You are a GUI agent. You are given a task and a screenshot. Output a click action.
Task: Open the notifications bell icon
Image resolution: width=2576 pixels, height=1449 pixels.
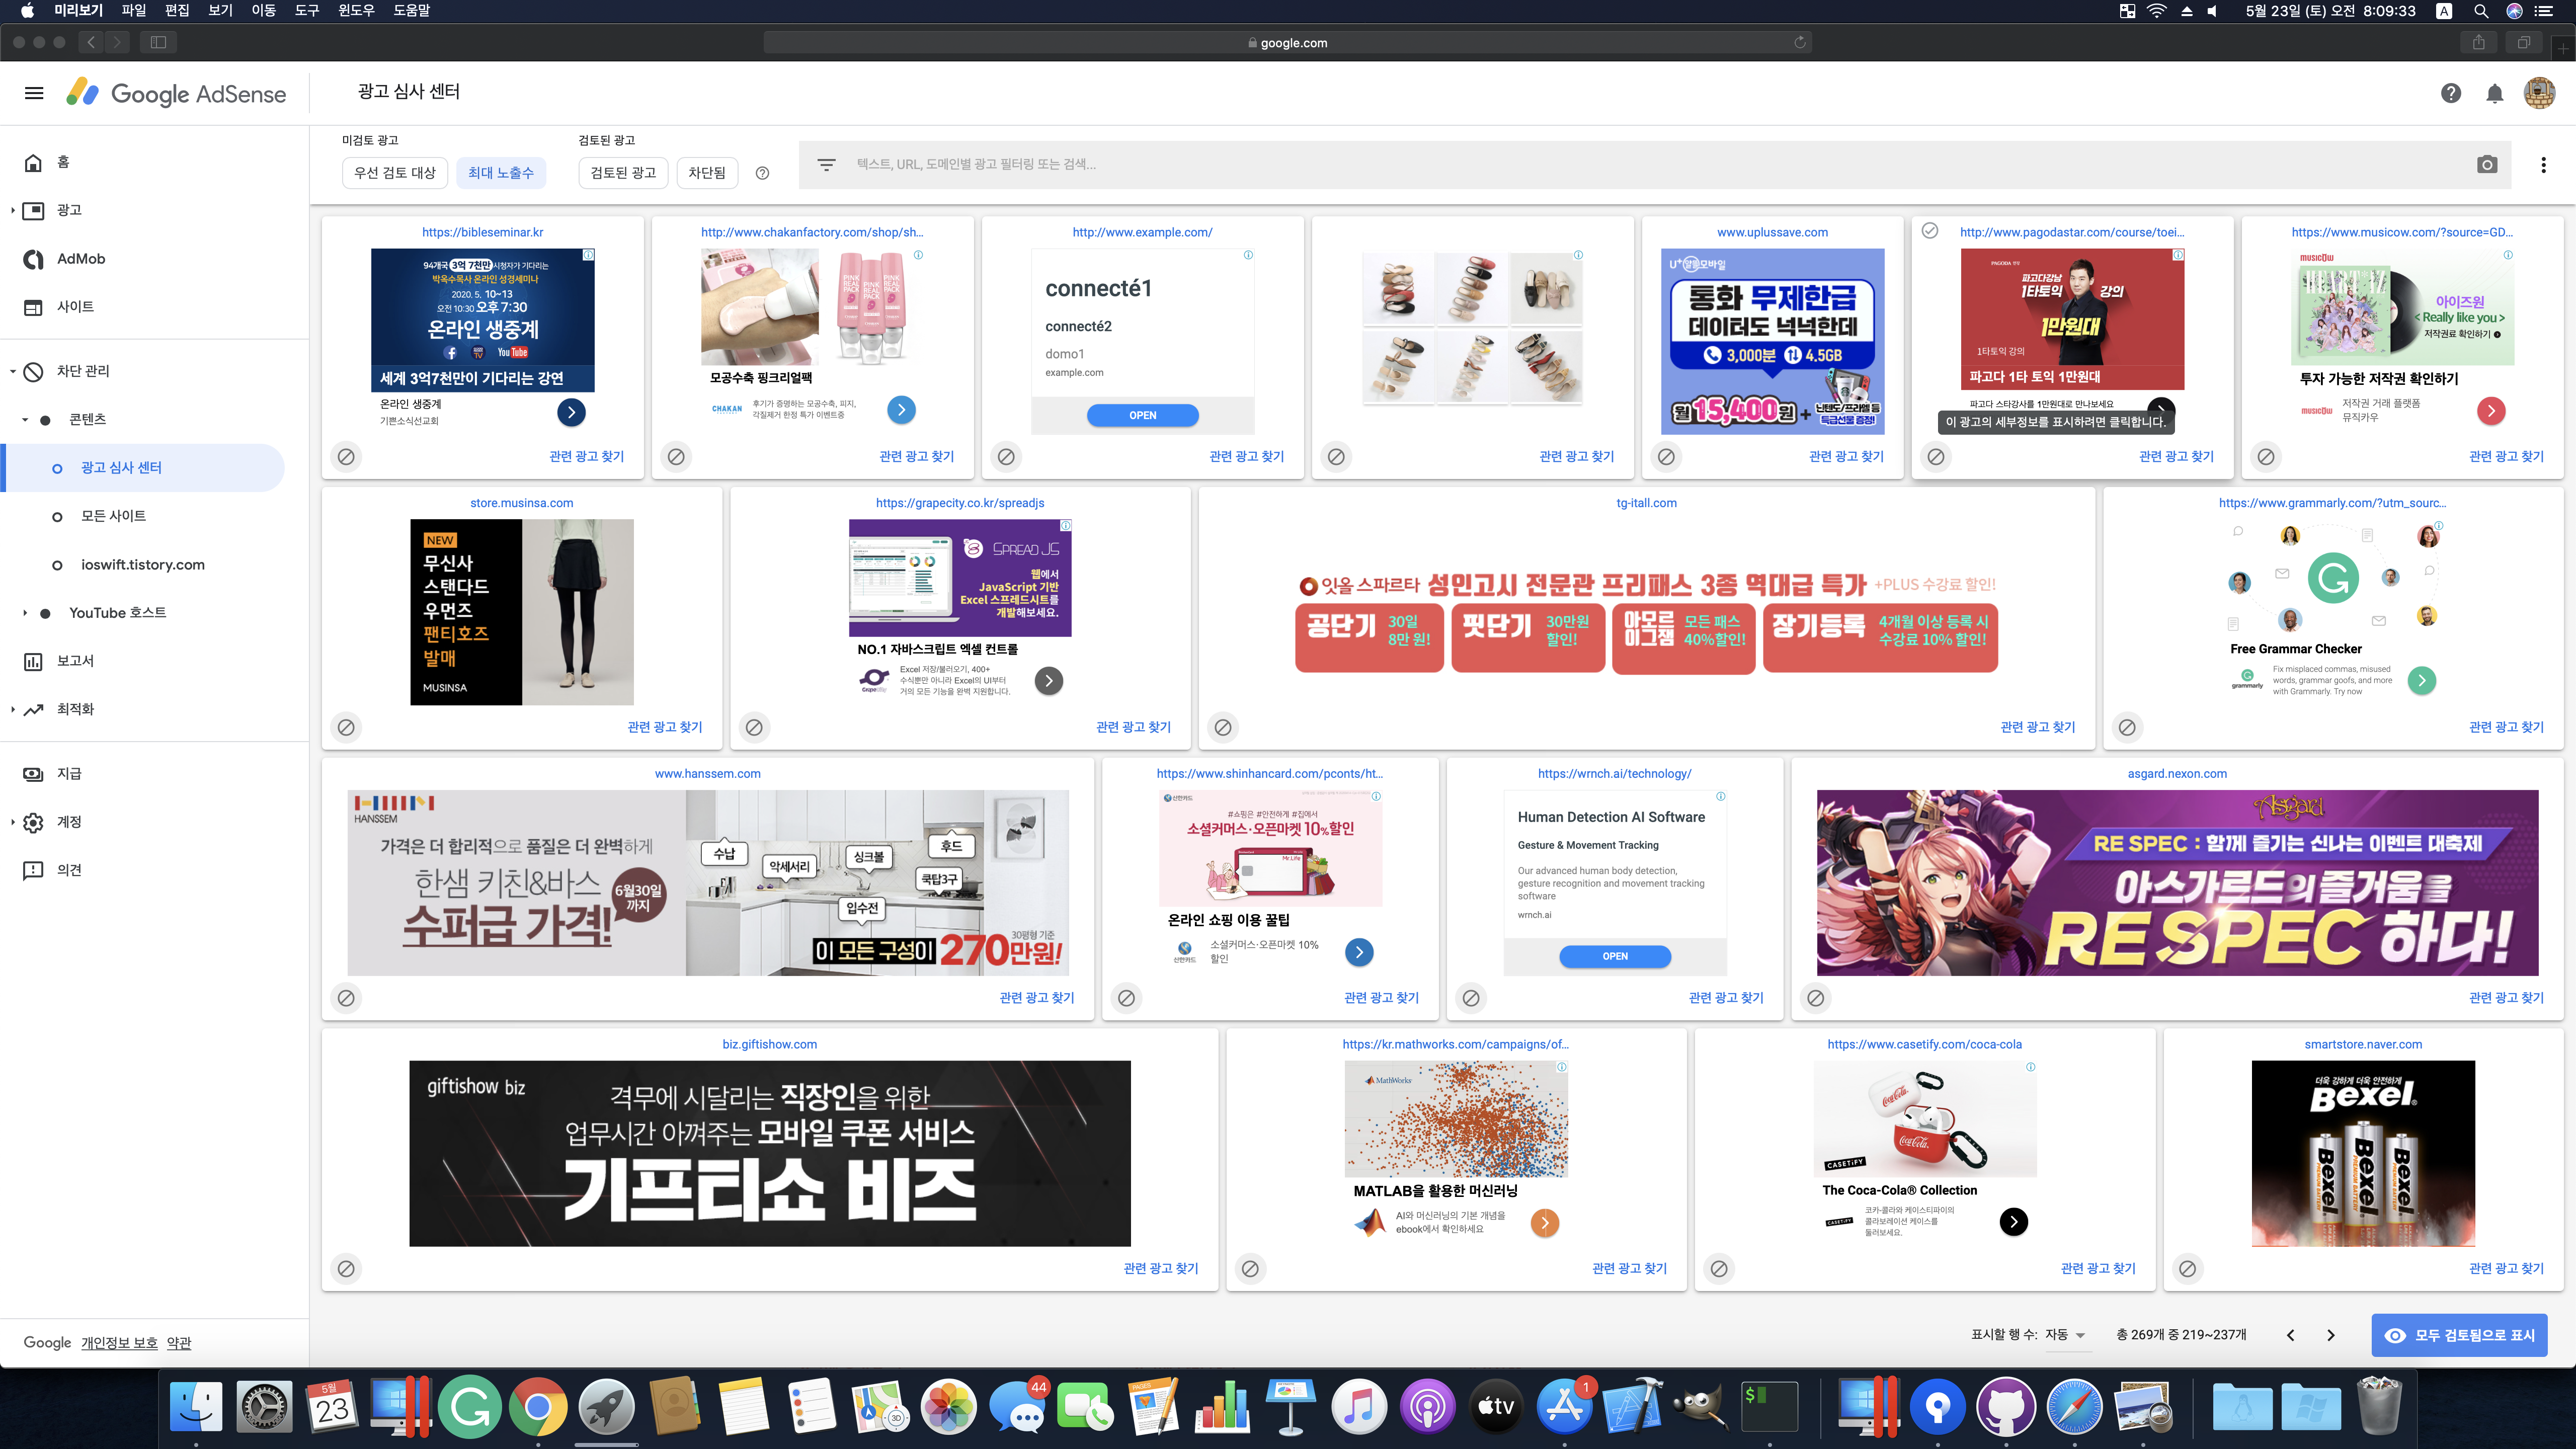pyautogui.click(x=2494, y=93)
